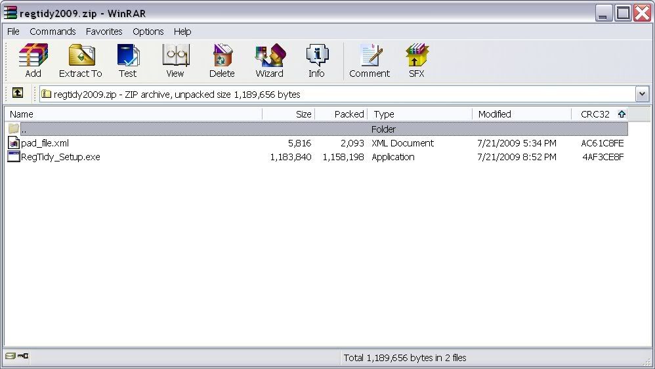
Task: Click the Comment toolbar icon
Action: click(x=370, y=60)
